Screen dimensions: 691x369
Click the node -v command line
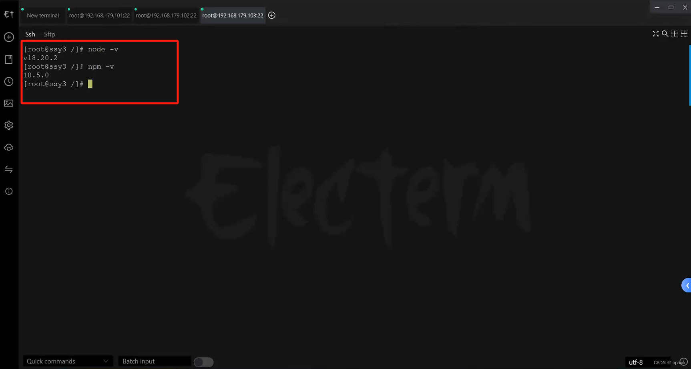71,49
